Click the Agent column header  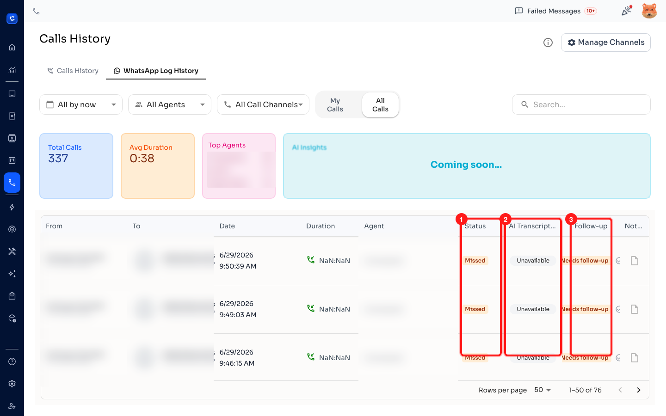click(x=374, y=226)
